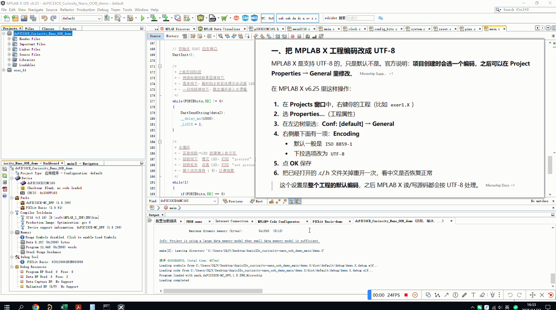Expand the Libraries folder
The height and width of the screenshot is (310, 556).
(9, 60)
